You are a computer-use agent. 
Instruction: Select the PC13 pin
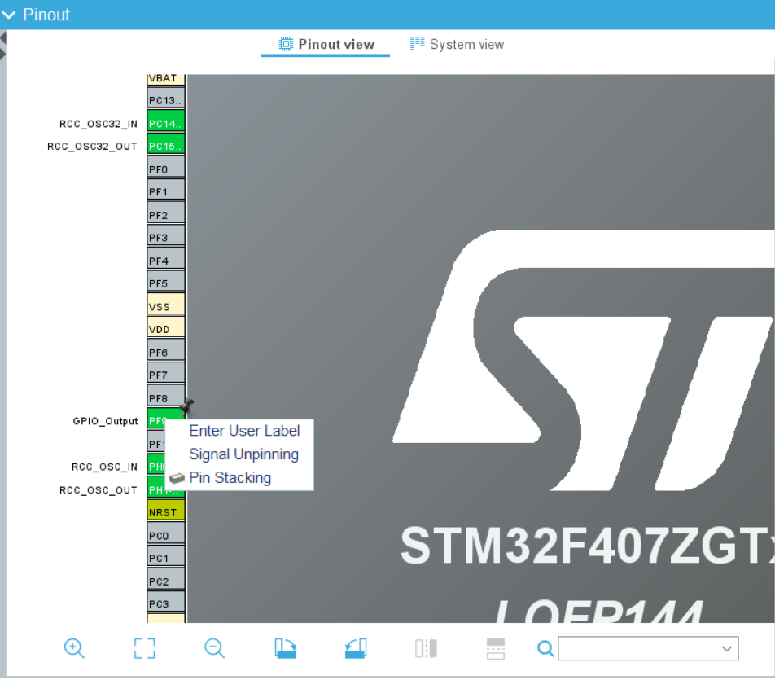[x=166, y=98]
